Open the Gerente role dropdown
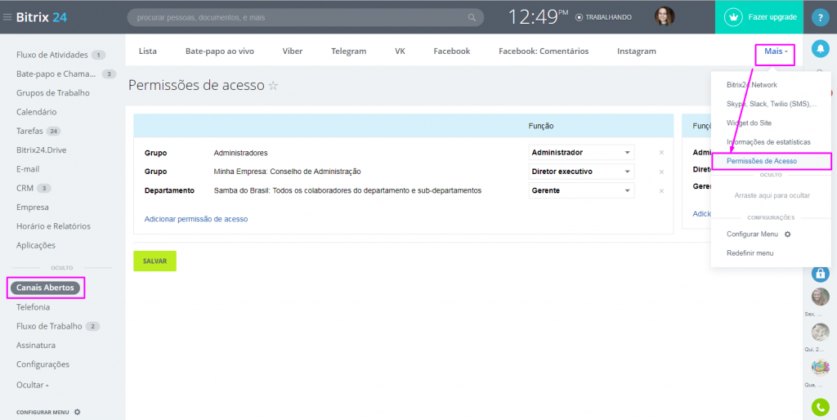This screenshot has height=420, width=837. (581, 190)
